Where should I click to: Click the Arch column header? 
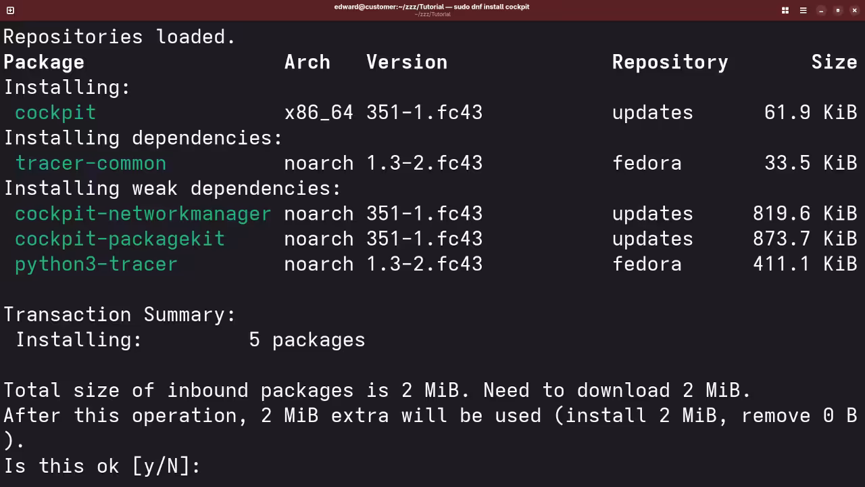tap(307, 62)
